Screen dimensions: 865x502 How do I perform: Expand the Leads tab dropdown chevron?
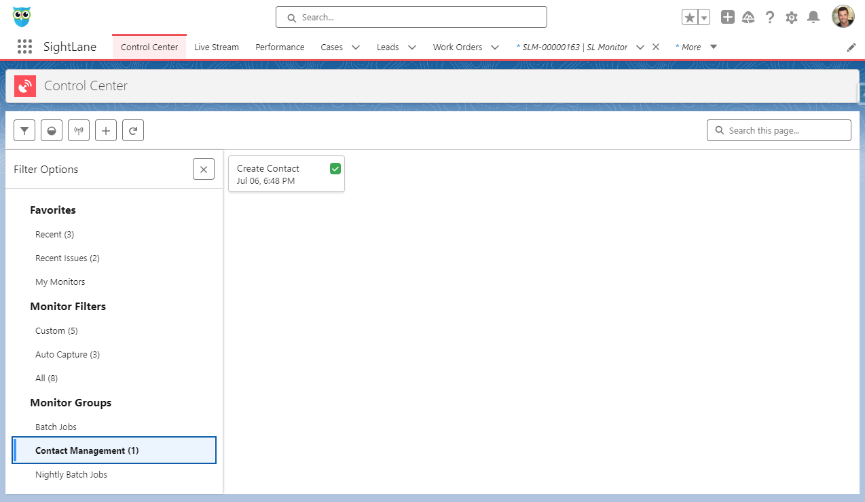click(x=411, y=47)
